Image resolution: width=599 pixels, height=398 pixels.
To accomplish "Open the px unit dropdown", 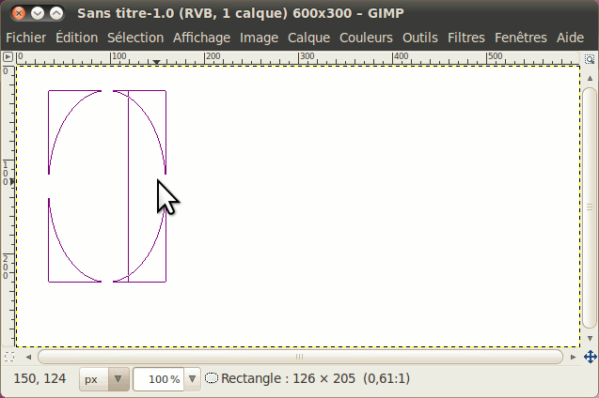I will [103, 379].
